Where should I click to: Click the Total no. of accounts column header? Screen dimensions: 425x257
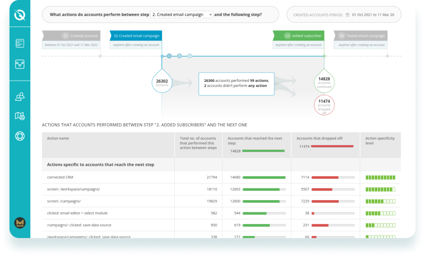[x=198, y=145]
